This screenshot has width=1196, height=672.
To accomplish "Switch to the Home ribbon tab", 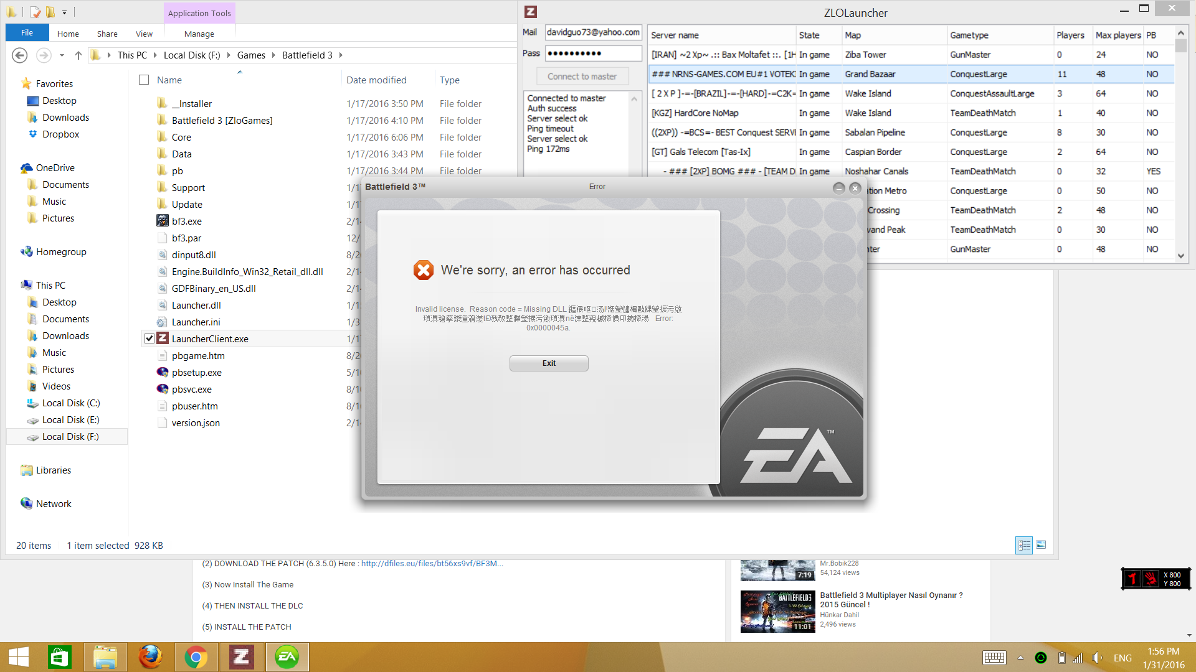I will [68, 34].
